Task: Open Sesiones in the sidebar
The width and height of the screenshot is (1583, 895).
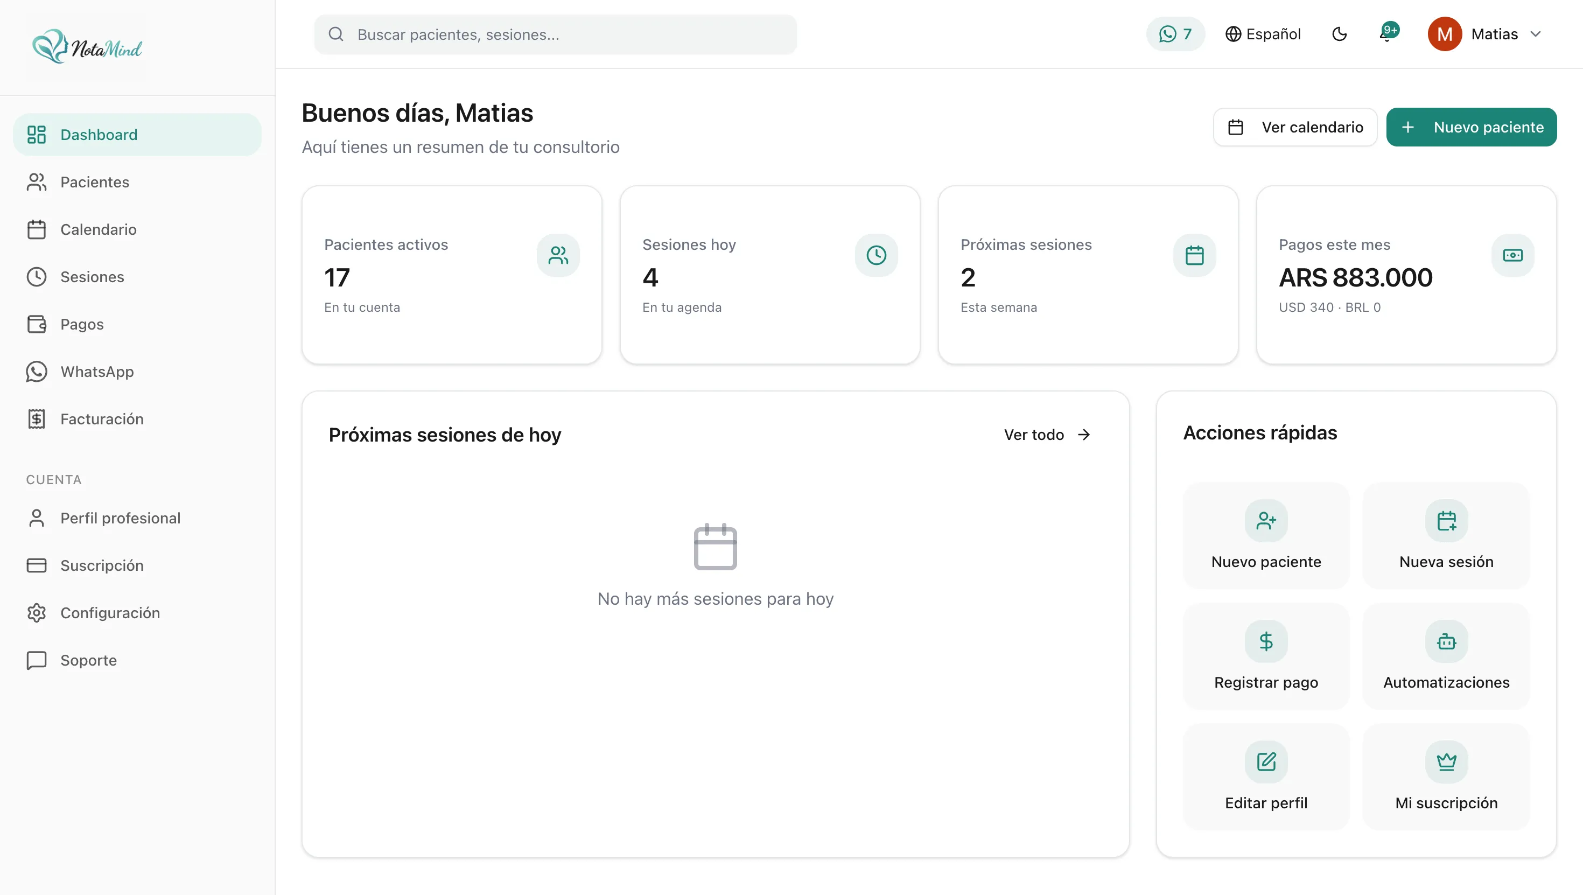Action: (137, 277)
